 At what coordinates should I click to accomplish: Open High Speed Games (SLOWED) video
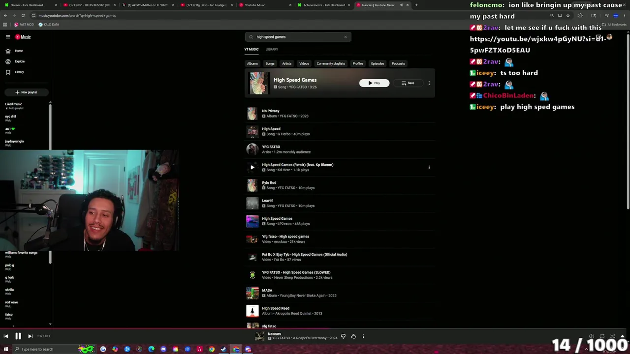(340, 275)
